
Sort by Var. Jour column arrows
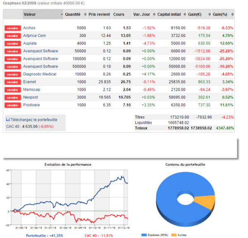click(x=154, y=14)
